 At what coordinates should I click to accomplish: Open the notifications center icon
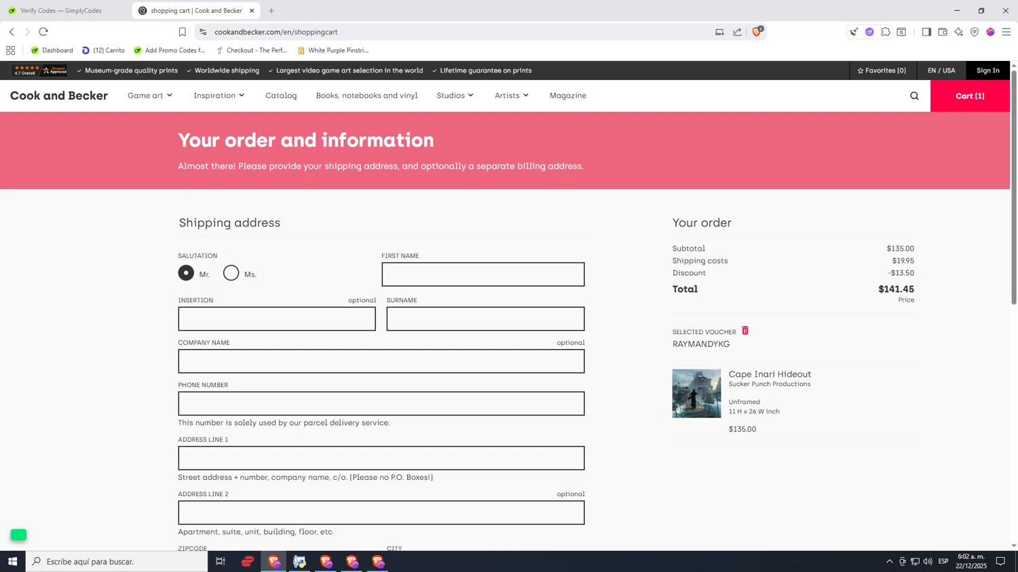1000,561
